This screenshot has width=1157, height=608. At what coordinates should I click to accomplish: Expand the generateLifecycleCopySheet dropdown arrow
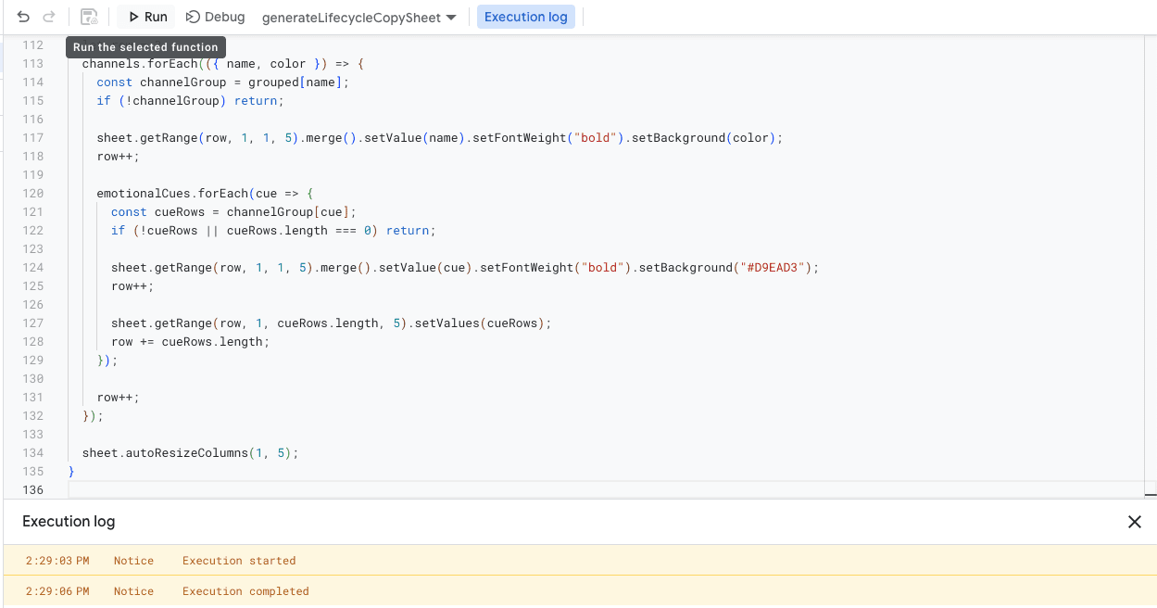click(x=449, y=16)
